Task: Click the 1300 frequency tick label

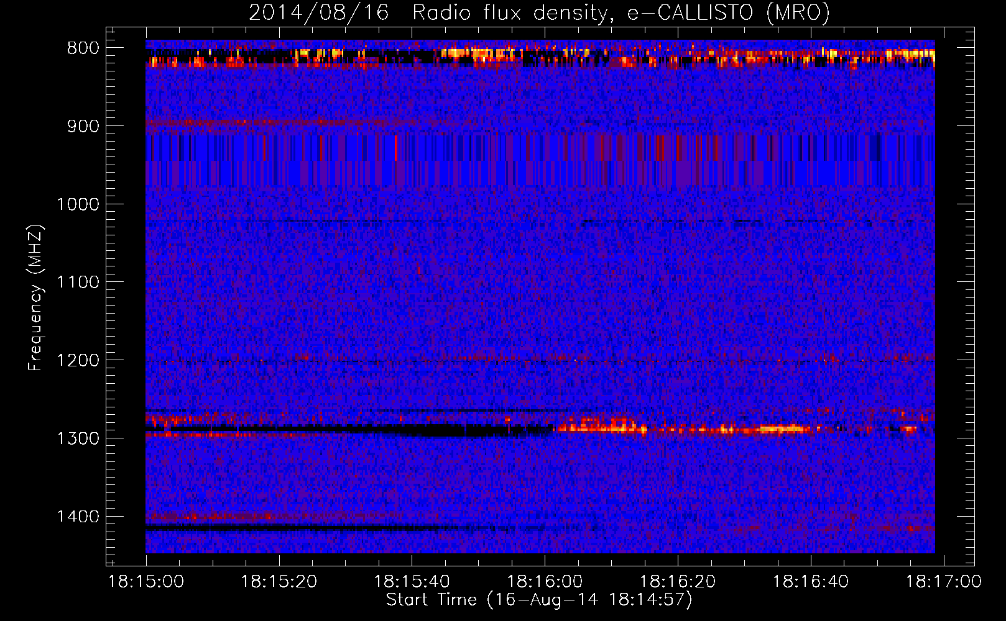Action: click(x=78, y=438)
